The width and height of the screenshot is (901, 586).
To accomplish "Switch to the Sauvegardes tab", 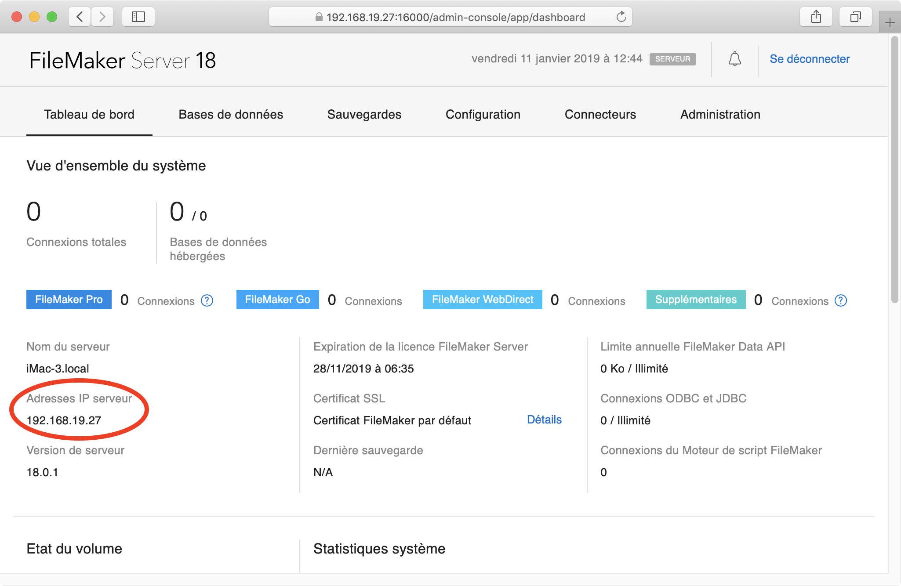I will coord(364,115).
